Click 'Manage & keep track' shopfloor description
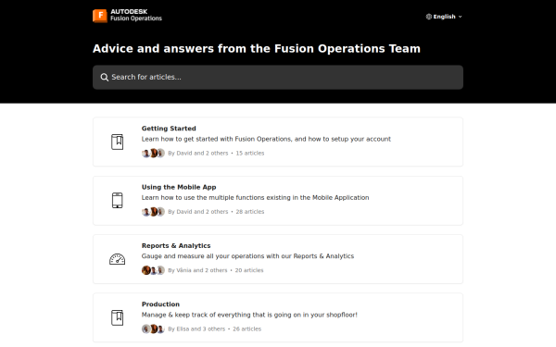Image resolution: width=556 pixels, height=347 pixels. [249, 315]
